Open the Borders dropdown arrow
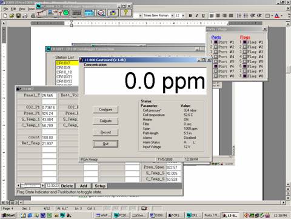The height and width of the screenshot is (219, 291). (272, 16)
